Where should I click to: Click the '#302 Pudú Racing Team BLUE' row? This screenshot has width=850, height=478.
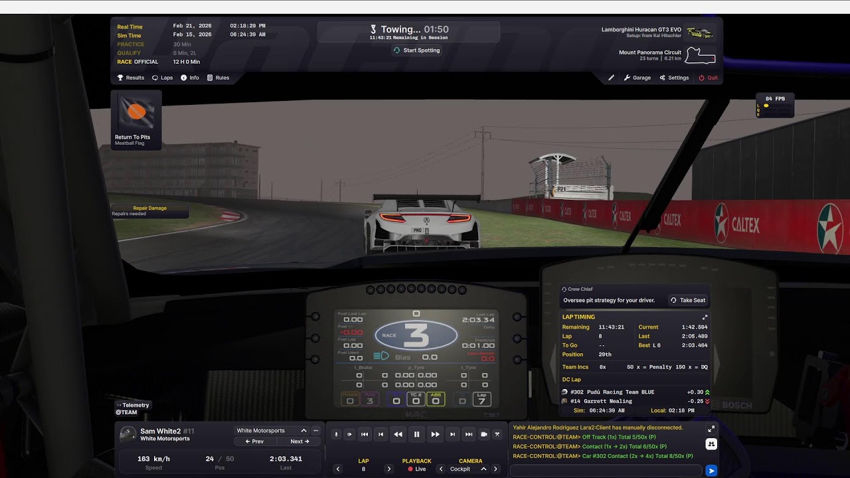pos(636,392)
